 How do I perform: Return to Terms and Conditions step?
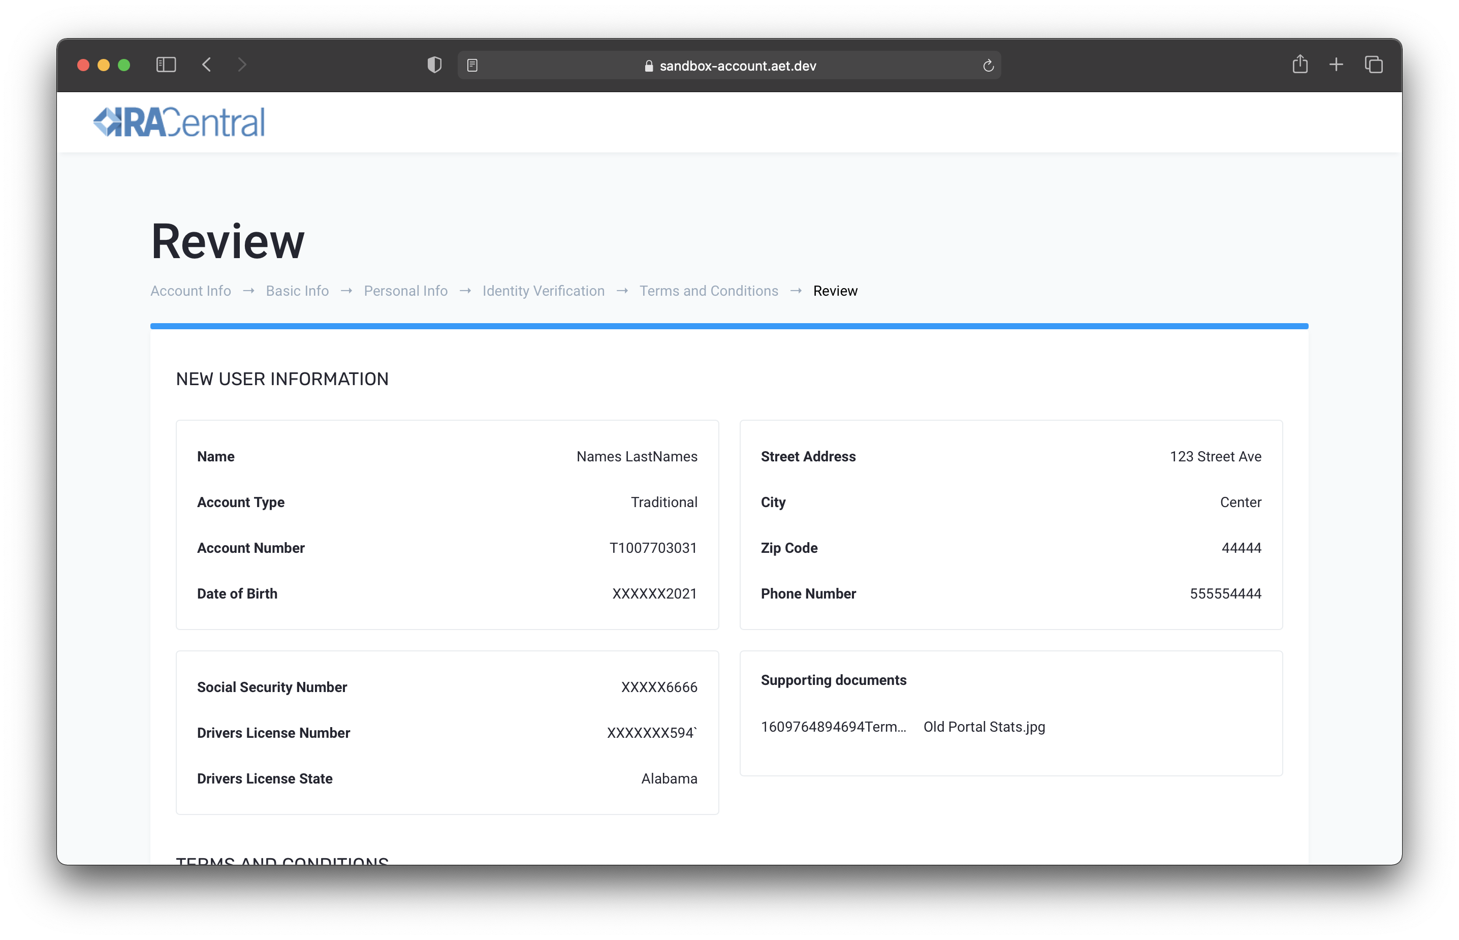click(x=709, y=291)
